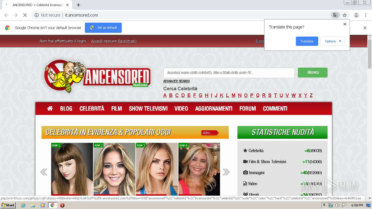This screenshot has height=209, width=372.
Task: Click the address bar URL it.ancensored.com
Action: (81, 15)
